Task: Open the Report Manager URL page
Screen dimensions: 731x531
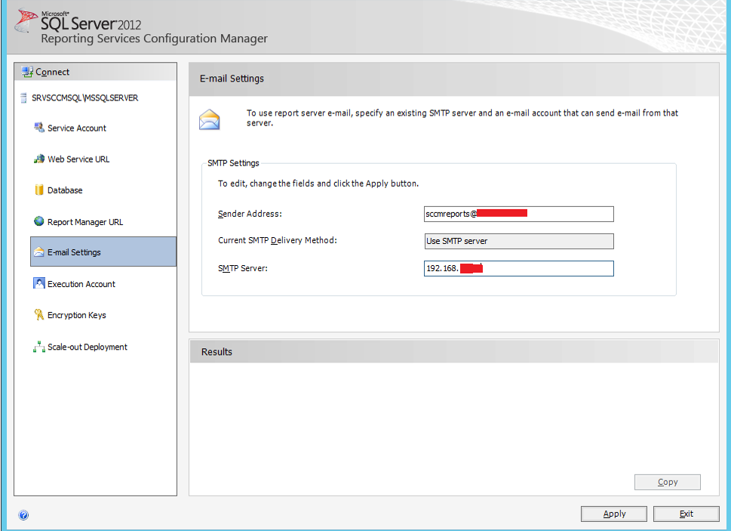Action: click(84, 222)
